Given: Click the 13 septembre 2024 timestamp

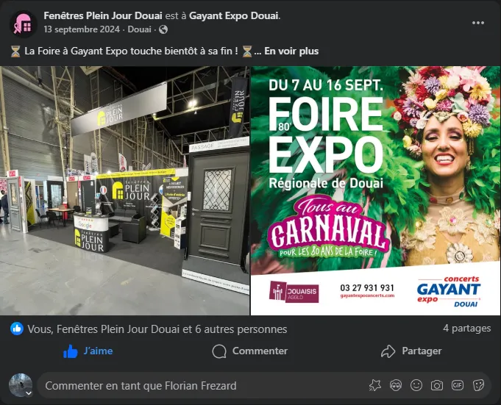Looking at the screenshot, I should pos(82,29).
